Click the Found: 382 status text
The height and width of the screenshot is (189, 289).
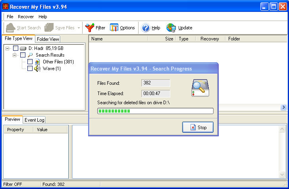point(54,184)
